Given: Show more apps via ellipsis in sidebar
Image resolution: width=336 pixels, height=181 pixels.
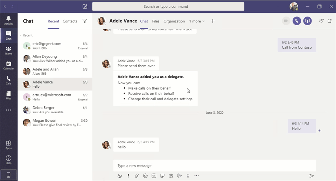Looking at the screenshot, I should pyautogui.click(x=8, y=110).
